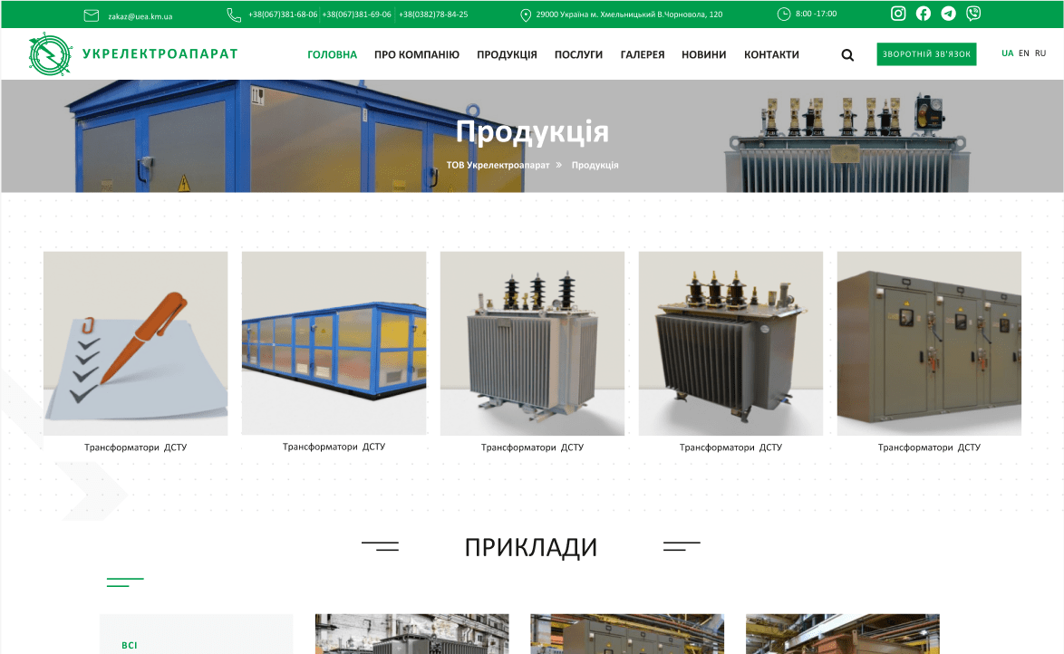Viewport: 1064px width, 654px height.
Task: Select the UA language option
Action: (x=1007, y=53)
